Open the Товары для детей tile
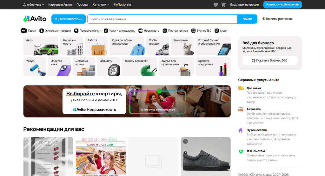This screenshot has height=176, width=325. tap(139, 66)
